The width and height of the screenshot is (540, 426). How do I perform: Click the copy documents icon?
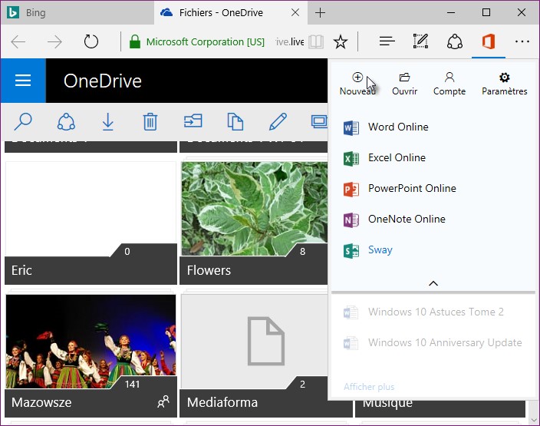[x=235, y=121]
